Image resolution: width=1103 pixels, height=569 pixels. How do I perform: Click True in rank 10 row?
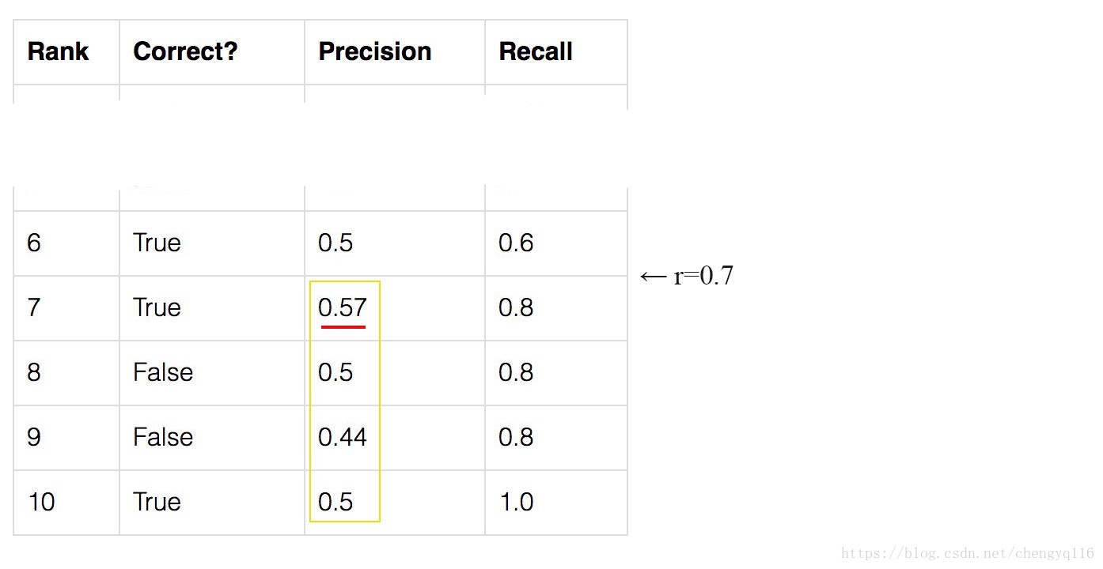point(157,502)
